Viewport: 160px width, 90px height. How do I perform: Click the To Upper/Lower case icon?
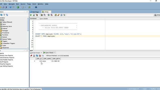pyautogui.click(x=64, y=15)
